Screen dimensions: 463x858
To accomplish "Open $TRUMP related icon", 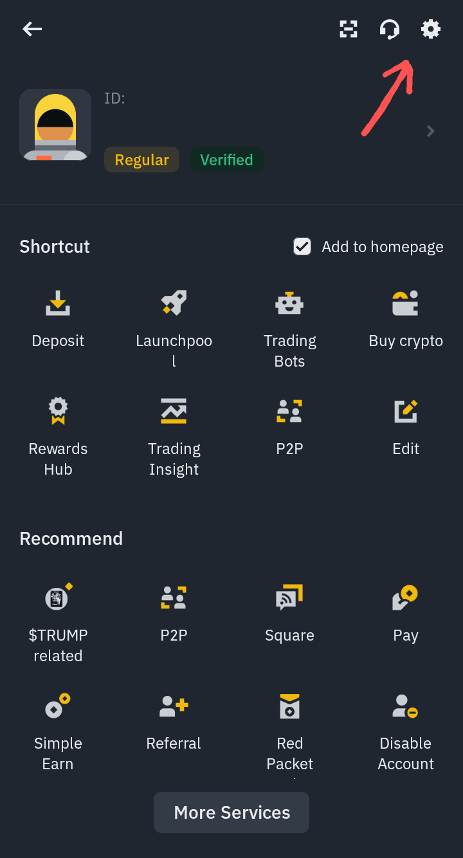I will click(58, 598).
